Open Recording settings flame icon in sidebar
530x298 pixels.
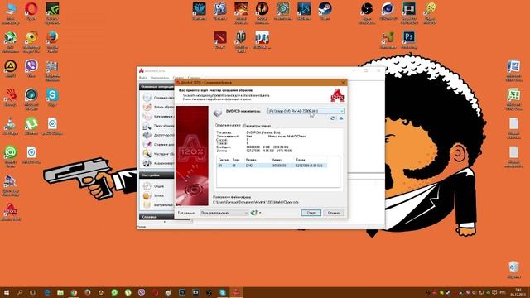[147, 195]
